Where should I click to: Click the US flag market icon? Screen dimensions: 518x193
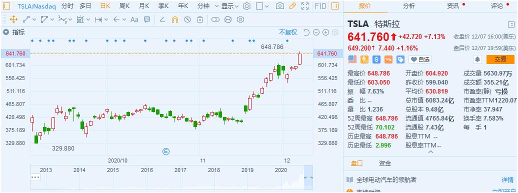[352, 59]
